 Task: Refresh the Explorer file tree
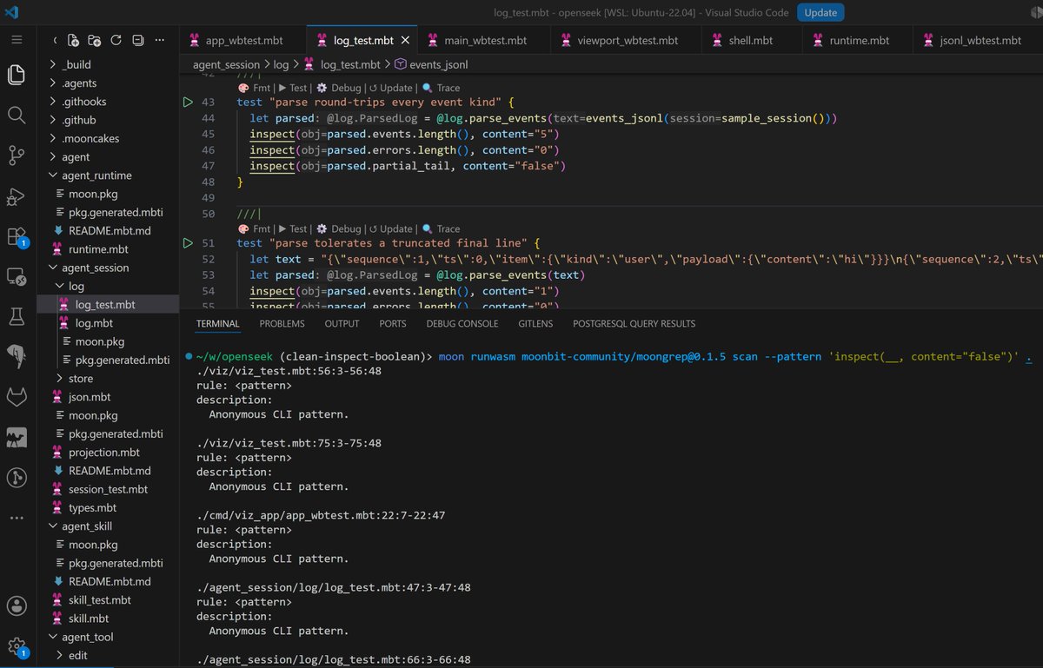116,40
